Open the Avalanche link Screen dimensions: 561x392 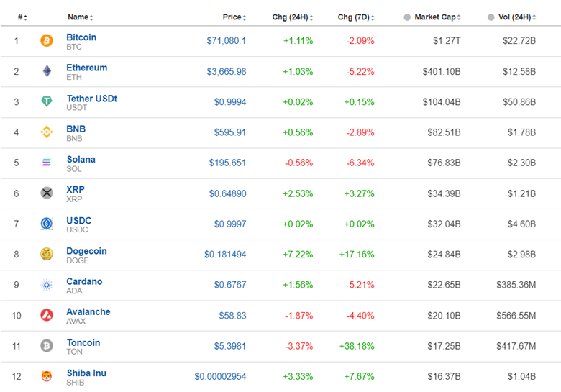coord(88,312)
